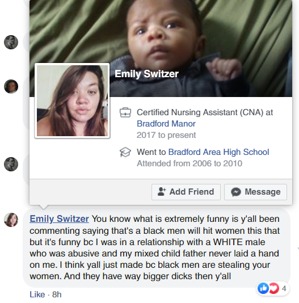This screenshot has width=299, height=303.
Task: Click the third grey avatar in left column
Action: click(x=11, y=164)
